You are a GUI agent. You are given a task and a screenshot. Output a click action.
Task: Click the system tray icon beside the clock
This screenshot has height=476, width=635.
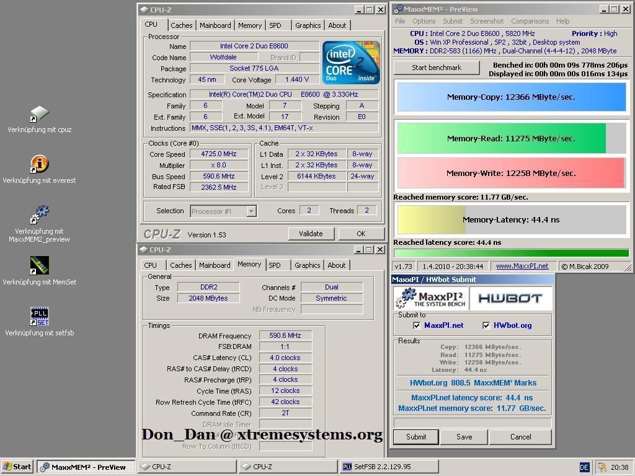pyautogui.click(x=602, y=467)
